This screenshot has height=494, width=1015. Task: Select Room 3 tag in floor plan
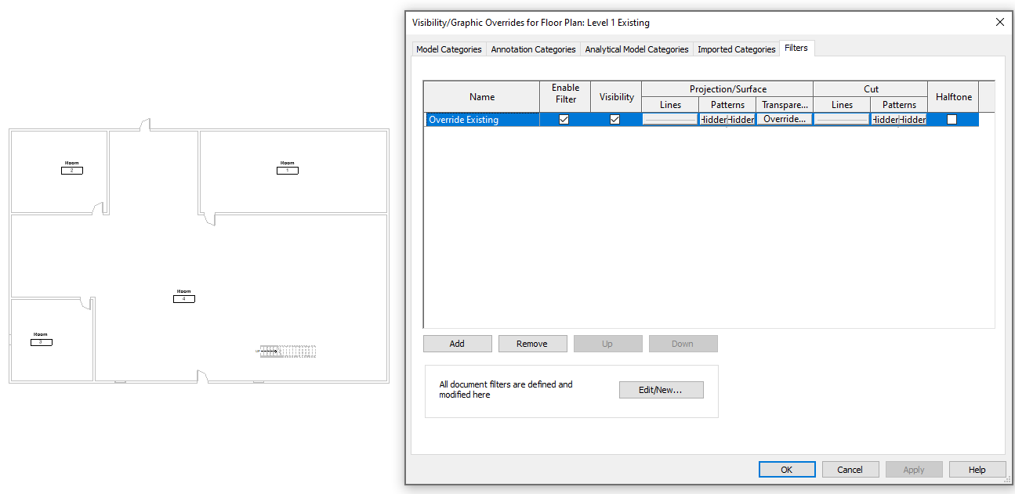(x=41, y=339)
